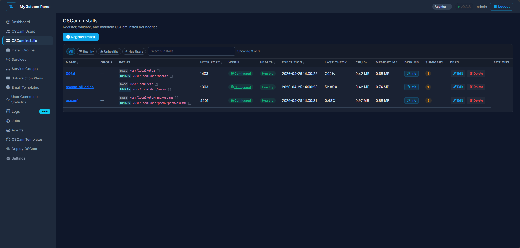This screenshot has height=248, width=520.
Task: Copy the /usr/local/bin/oscam2 binary path
Action: point(171,76)
